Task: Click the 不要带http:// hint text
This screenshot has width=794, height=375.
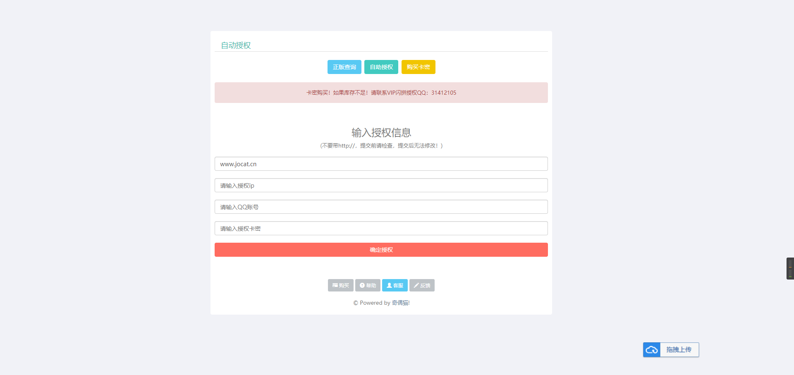Action: [381, 146]
